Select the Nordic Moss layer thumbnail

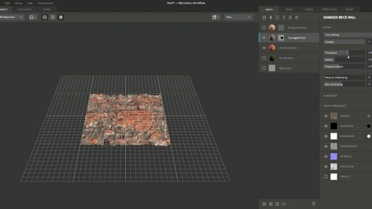pos(272,58)
